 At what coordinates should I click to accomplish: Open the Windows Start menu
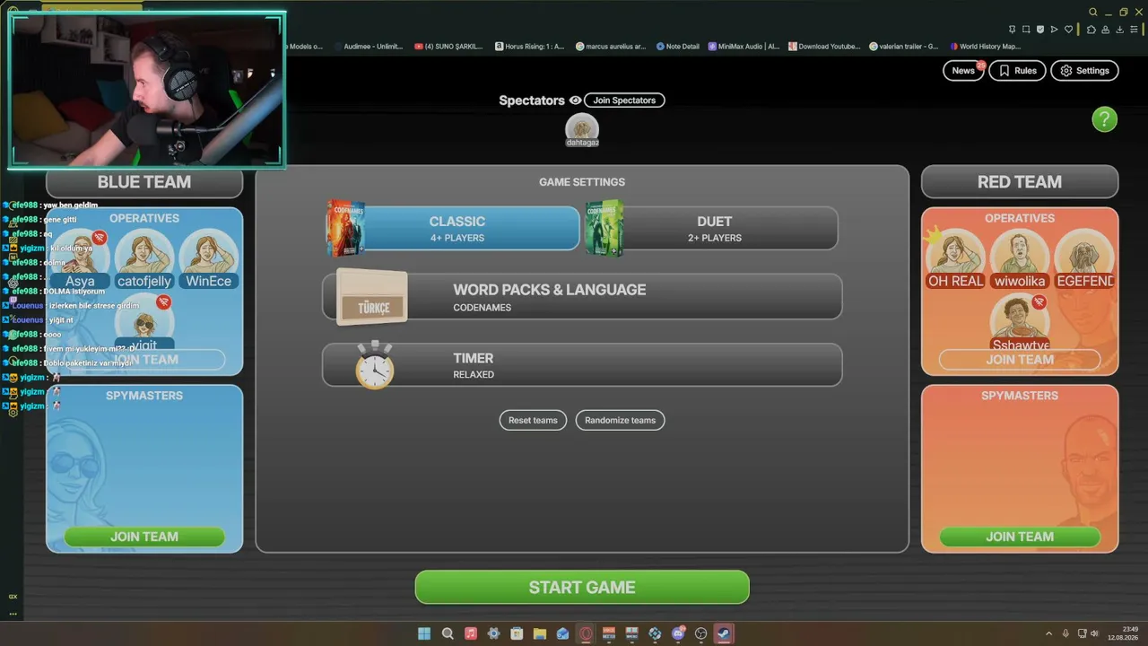coord(424,633)
